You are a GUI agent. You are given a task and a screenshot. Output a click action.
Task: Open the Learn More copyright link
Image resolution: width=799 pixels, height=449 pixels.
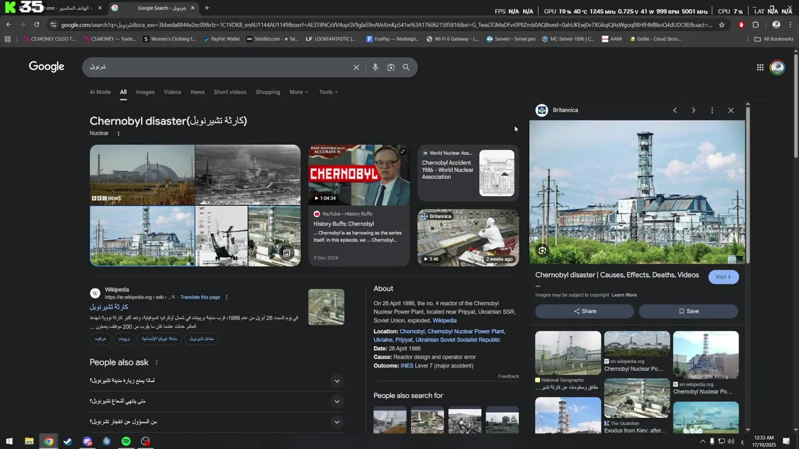pos(624,295)
